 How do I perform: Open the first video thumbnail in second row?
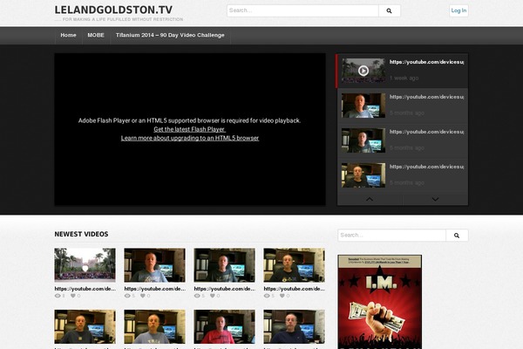click(85, 326)
